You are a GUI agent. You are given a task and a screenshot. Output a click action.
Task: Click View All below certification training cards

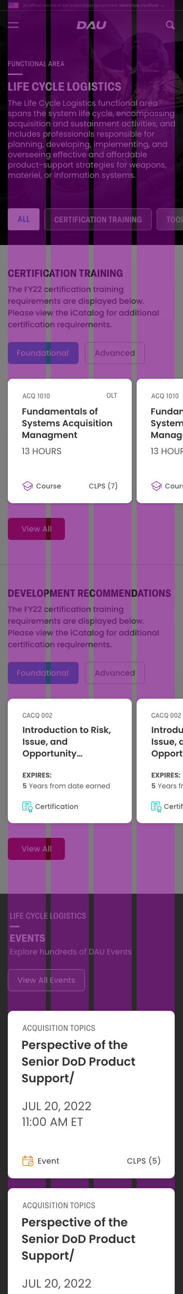[37, 529]
